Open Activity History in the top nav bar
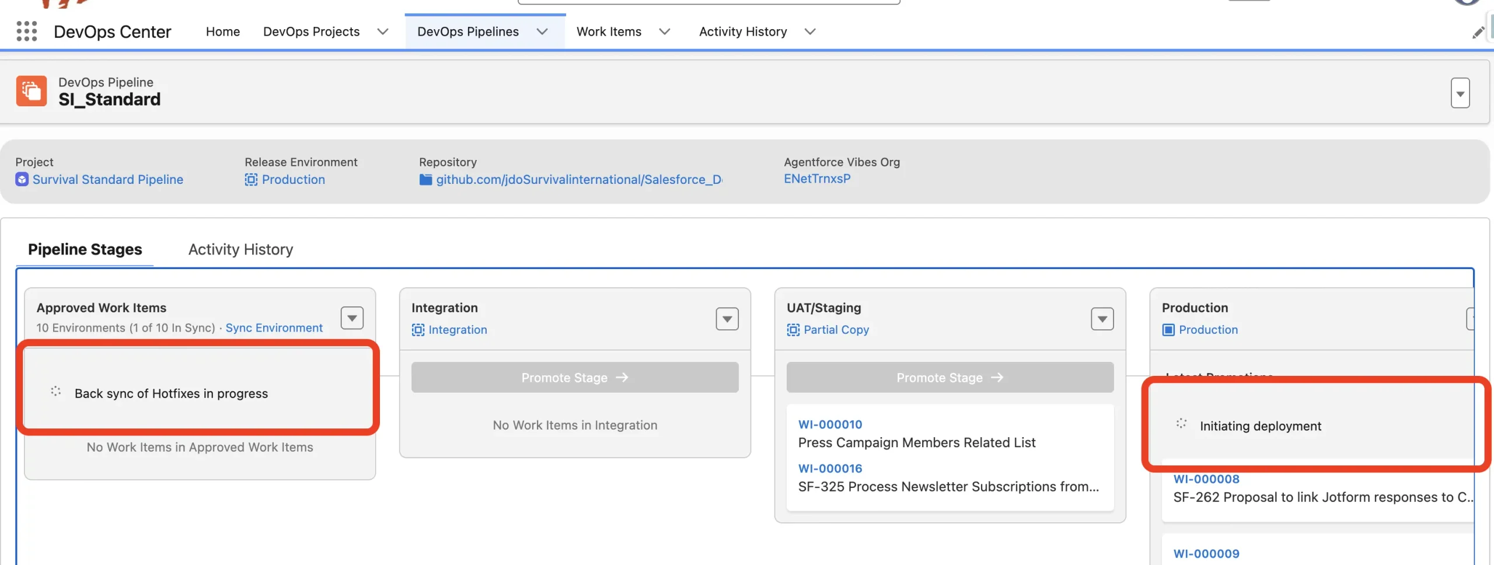 click(x=743, y=32)
